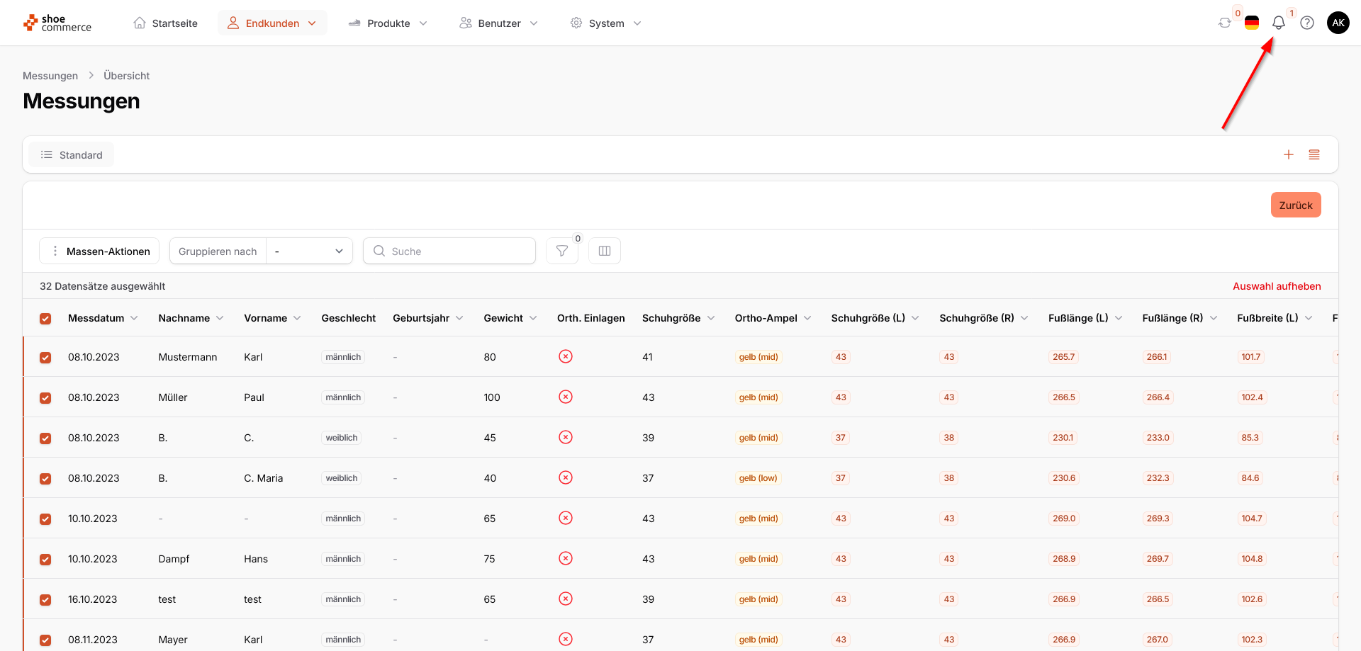This screenshot has height=651, width=1361.
Task: Click the Auswahl aufheben link
Action: tap(1277, 286)
